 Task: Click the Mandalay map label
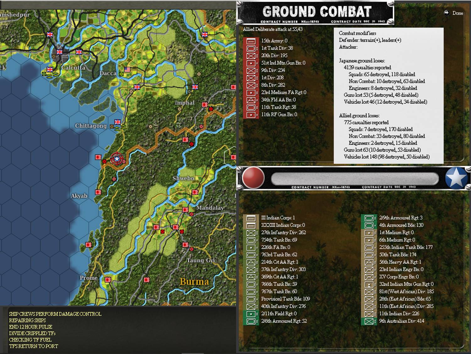[x=210, y=208]
